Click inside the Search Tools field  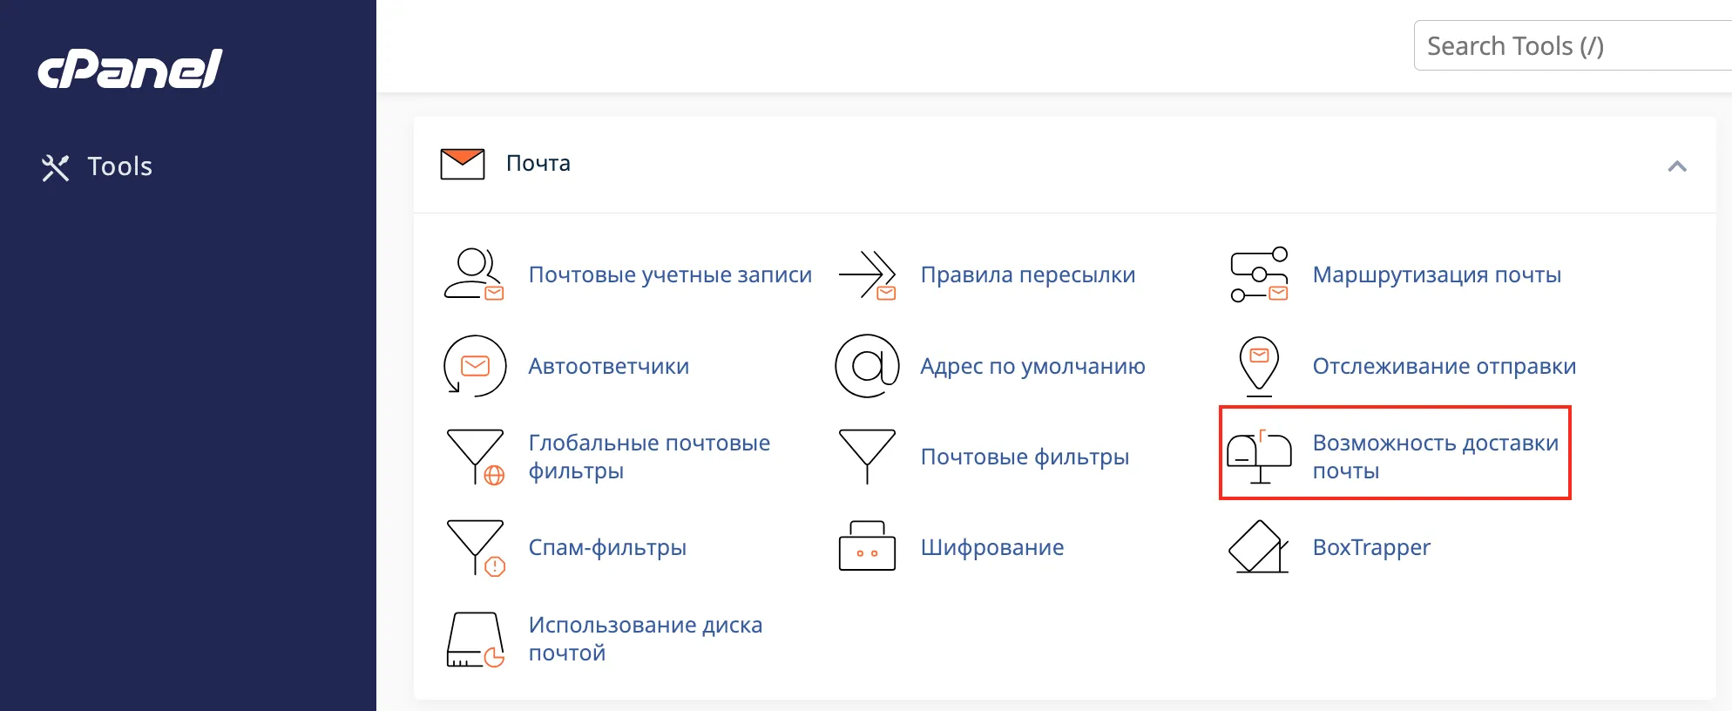(1568, 45)
